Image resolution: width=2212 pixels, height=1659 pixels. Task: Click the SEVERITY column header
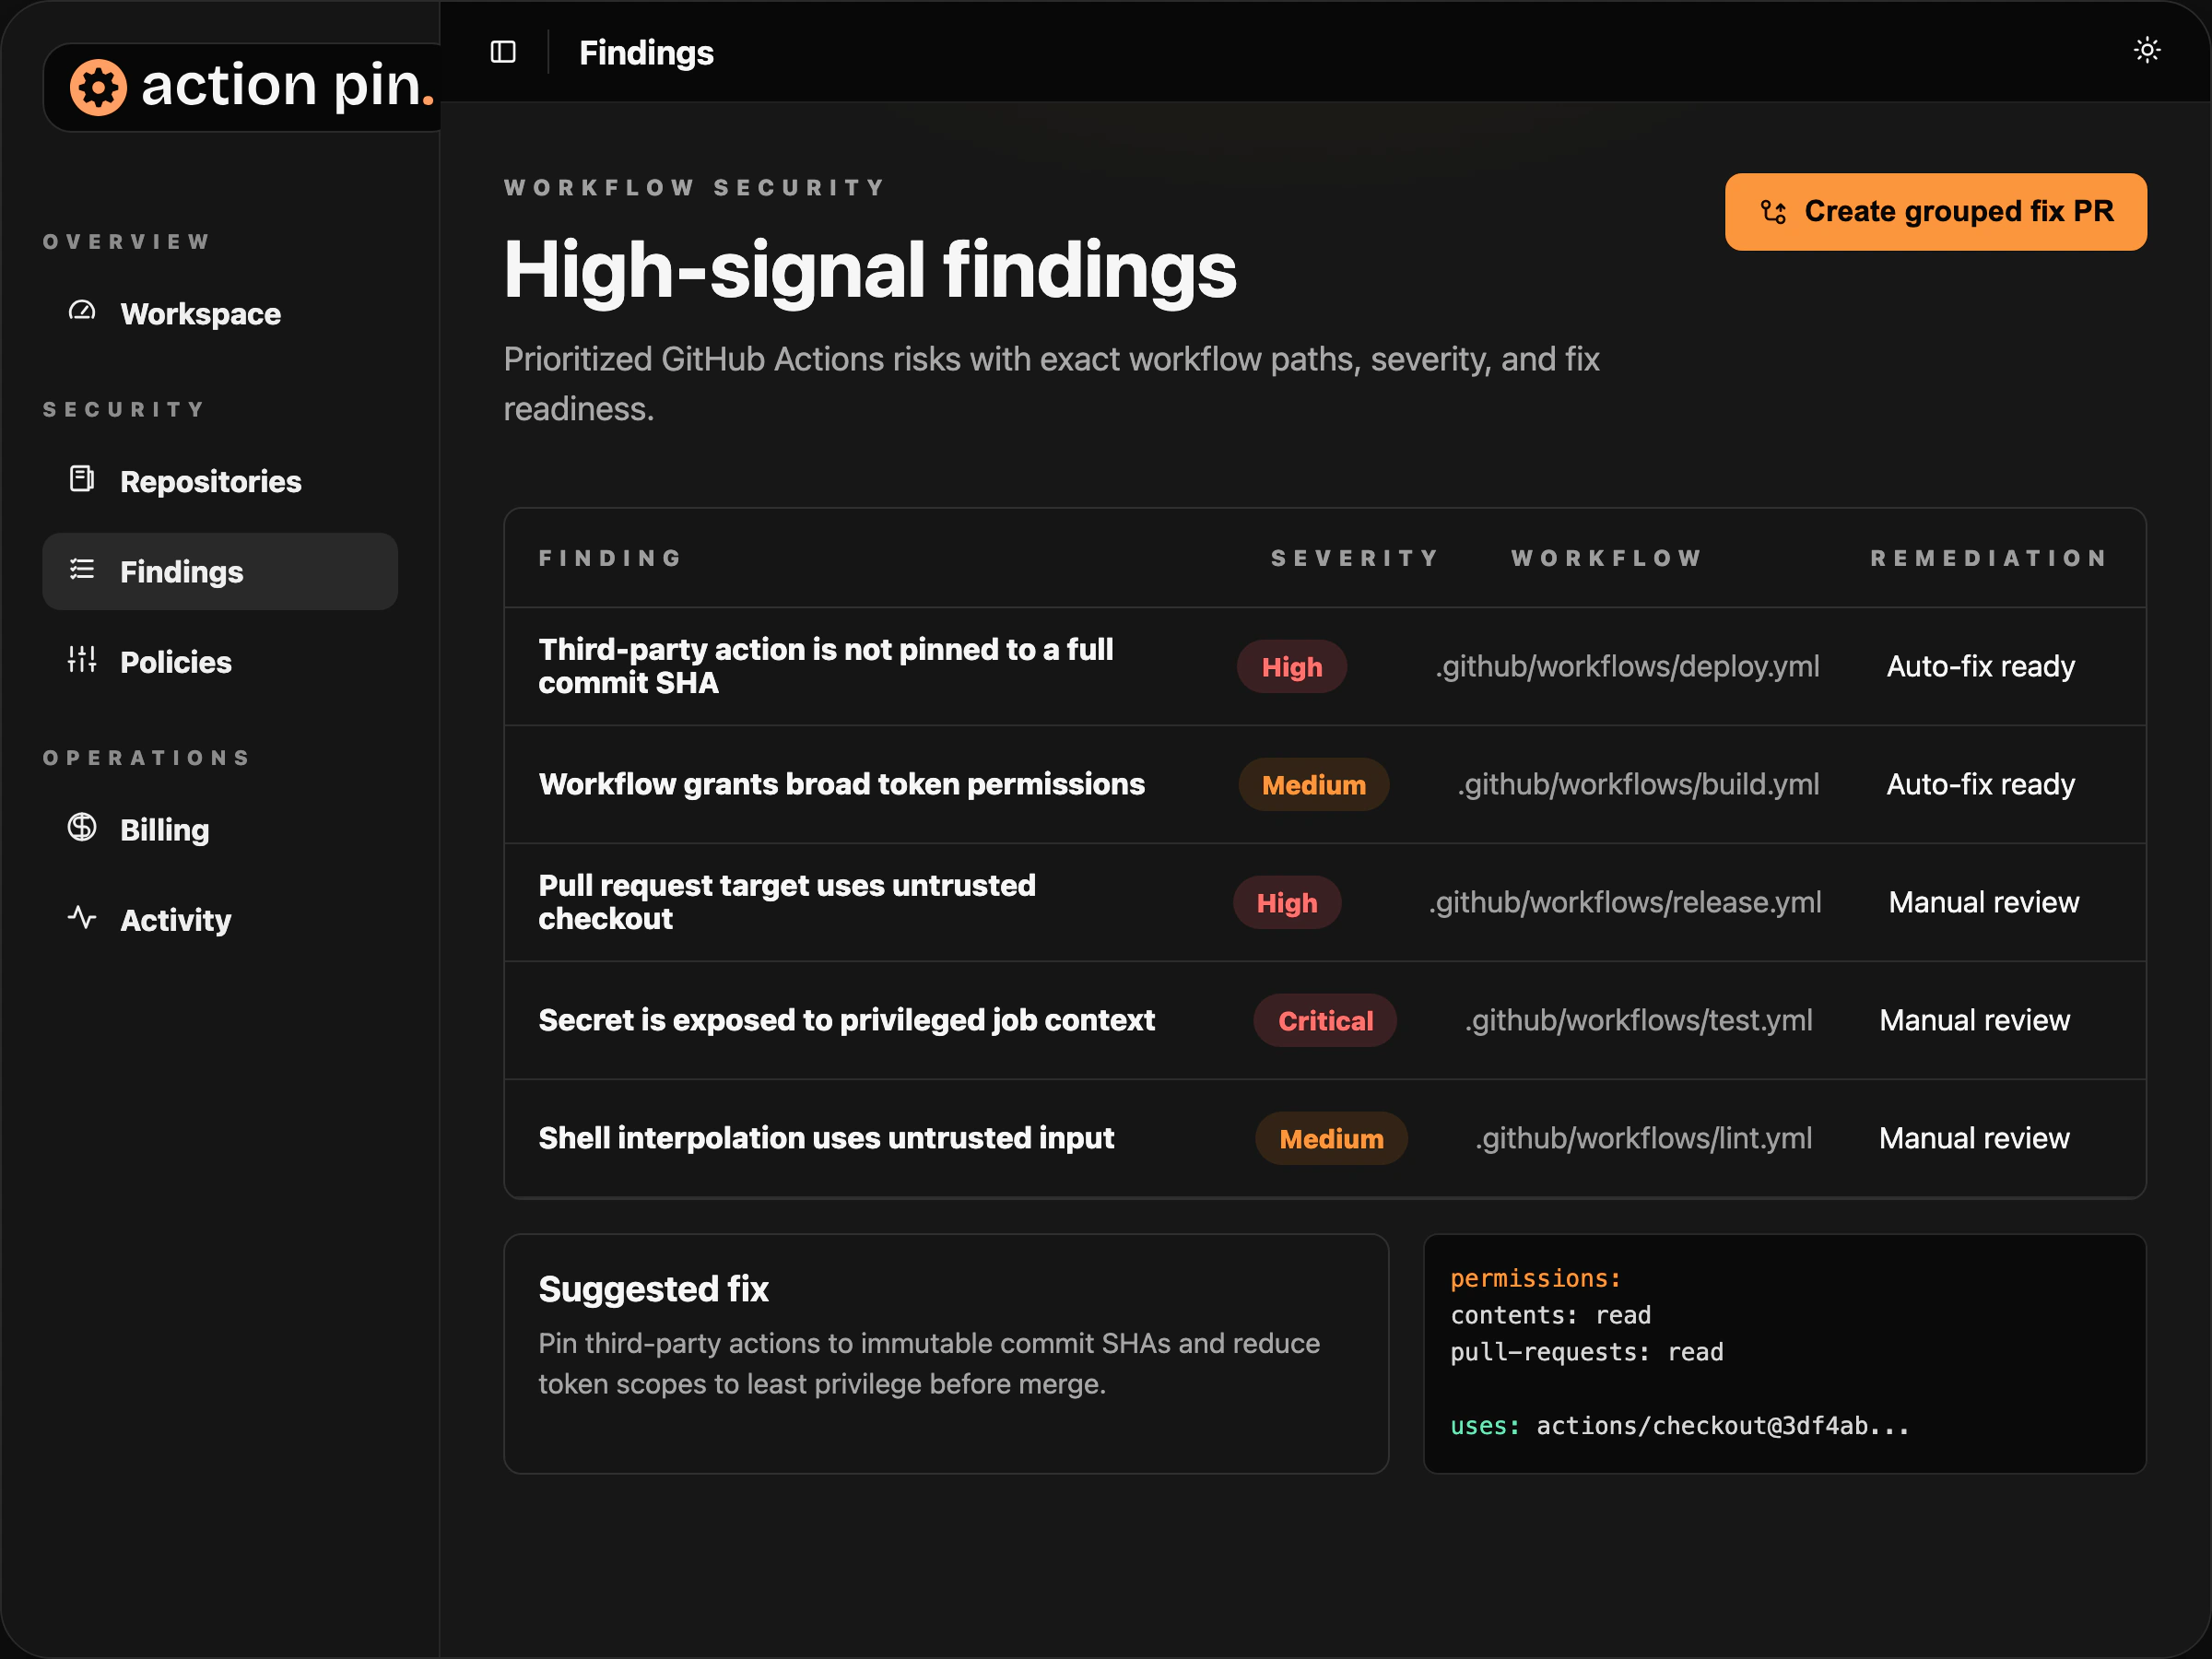tap(1354, 558)
